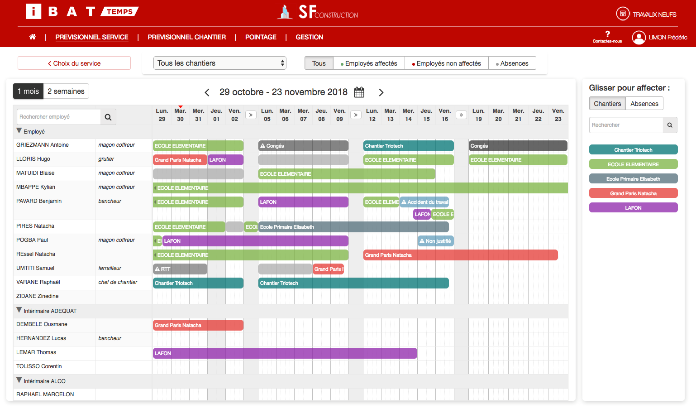Go to previous period with left chevron
This screenshot has width=696, height=418.
coord(207,92)
